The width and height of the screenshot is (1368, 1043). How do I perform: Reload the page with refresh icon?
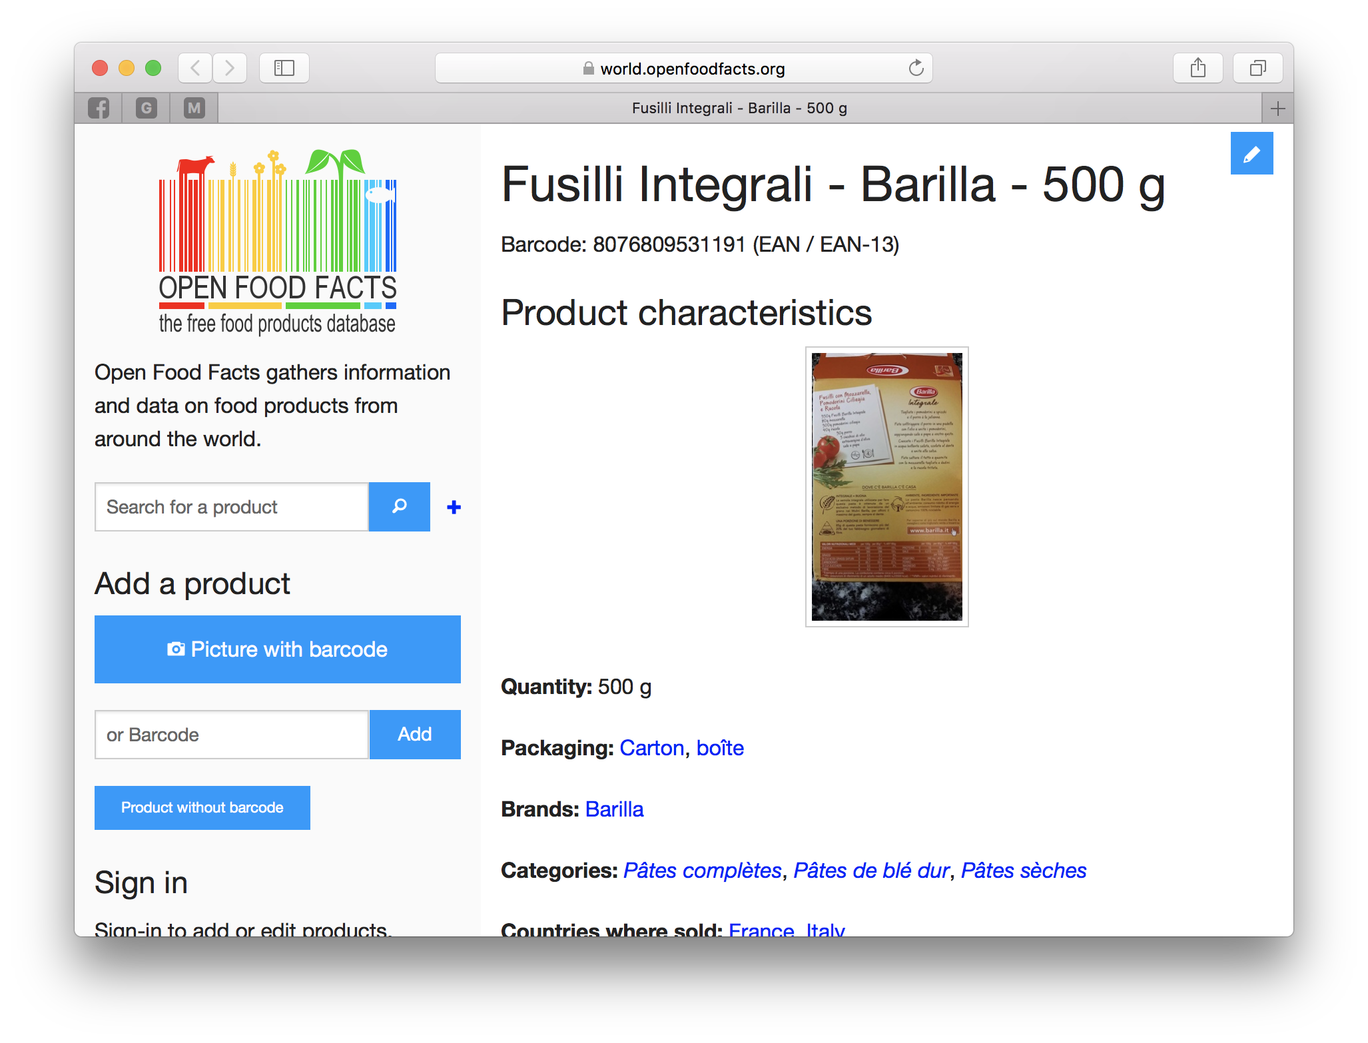point(916,68)
